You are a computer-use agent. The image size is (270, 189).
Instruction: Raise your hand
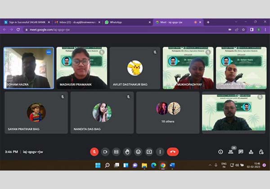(x=127, y=152)
